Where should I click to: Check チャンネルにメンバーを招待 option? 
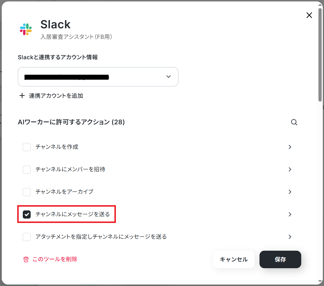27,170
